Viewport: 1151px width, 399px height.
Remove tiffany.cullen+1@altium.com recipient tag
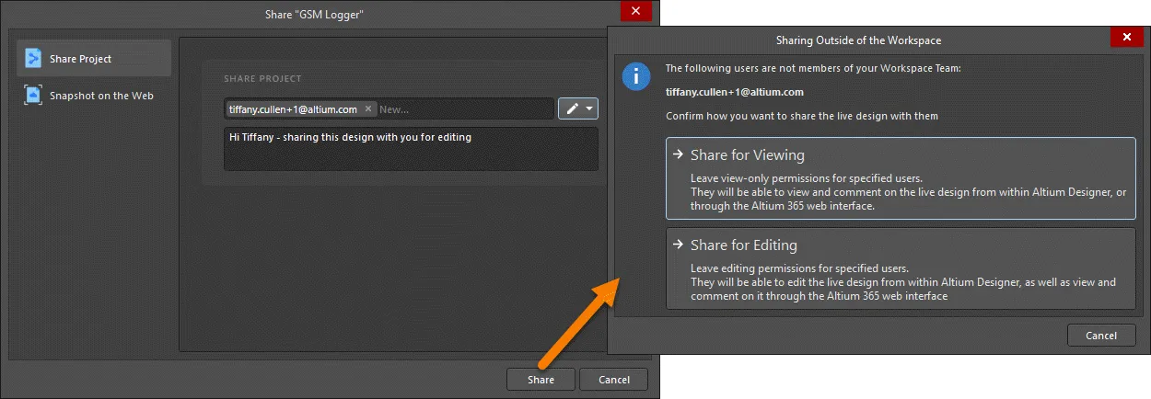[x=368, y=108]
